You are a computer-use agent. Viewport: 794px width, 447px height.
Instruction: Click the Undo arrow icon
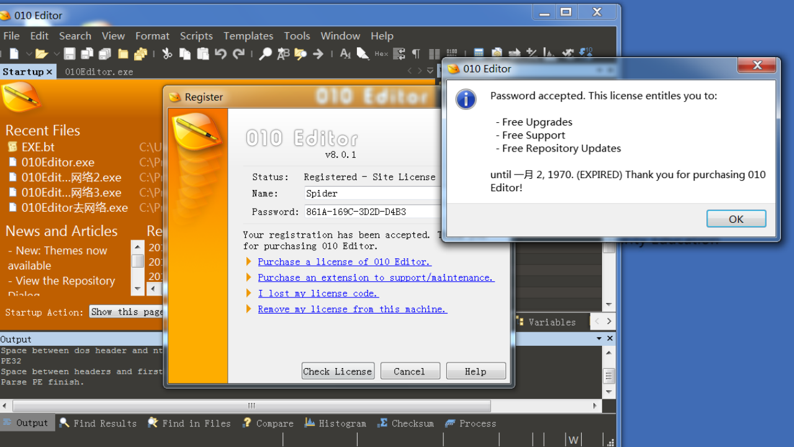click(x=220, y=54)
